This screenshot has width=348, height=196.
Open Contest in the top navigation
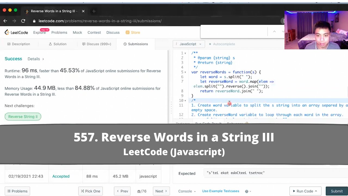click(x=94, y=32)
